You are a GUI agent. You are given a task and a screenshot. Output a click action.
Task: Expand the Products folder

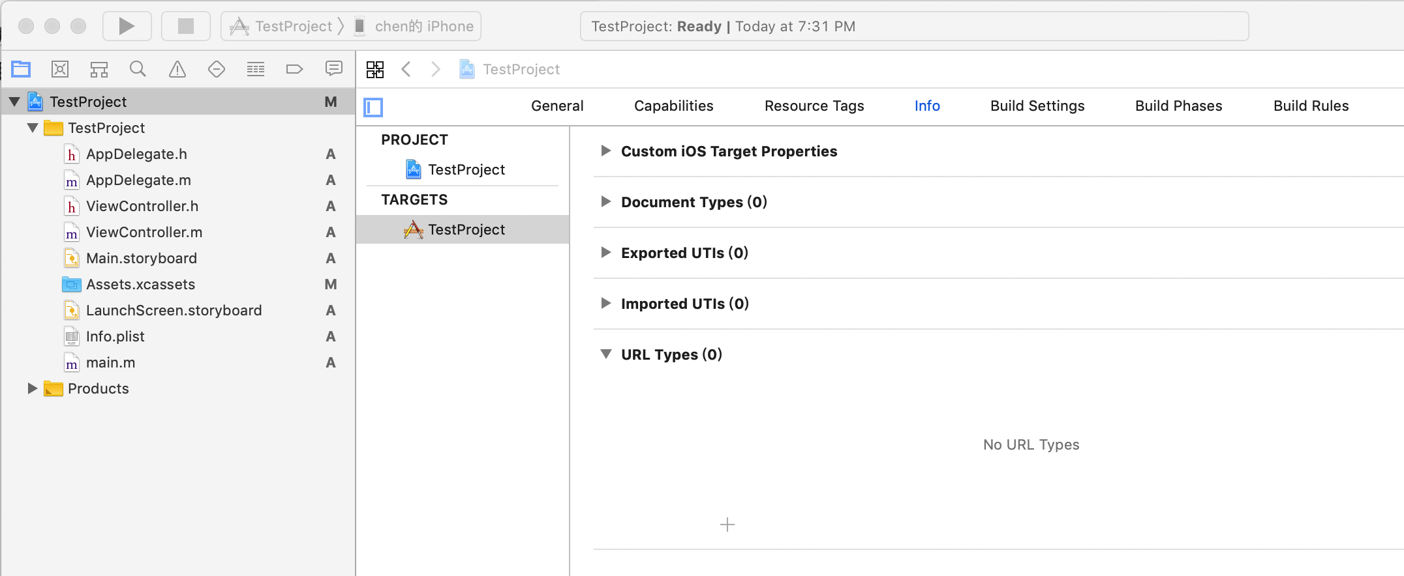(x=32, y=388)
